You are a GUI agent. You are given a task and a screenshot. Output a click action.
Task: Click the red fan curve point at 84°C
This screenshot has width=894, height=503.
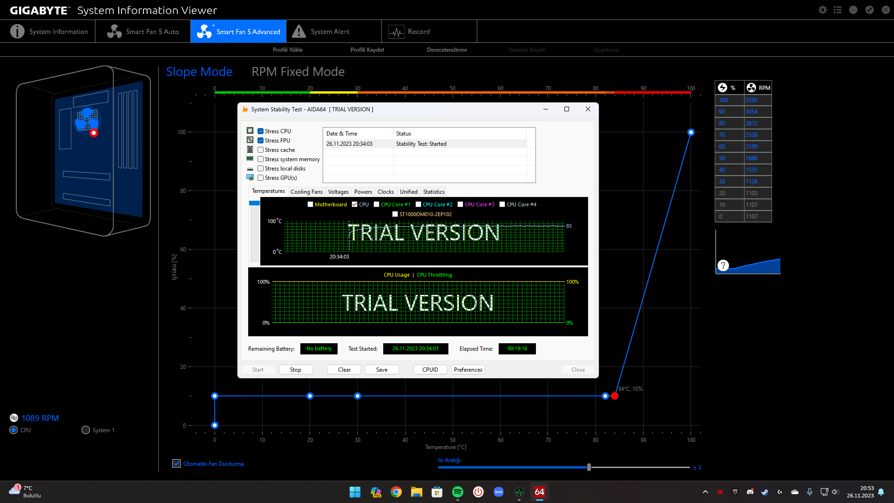(x=615, y=396)
